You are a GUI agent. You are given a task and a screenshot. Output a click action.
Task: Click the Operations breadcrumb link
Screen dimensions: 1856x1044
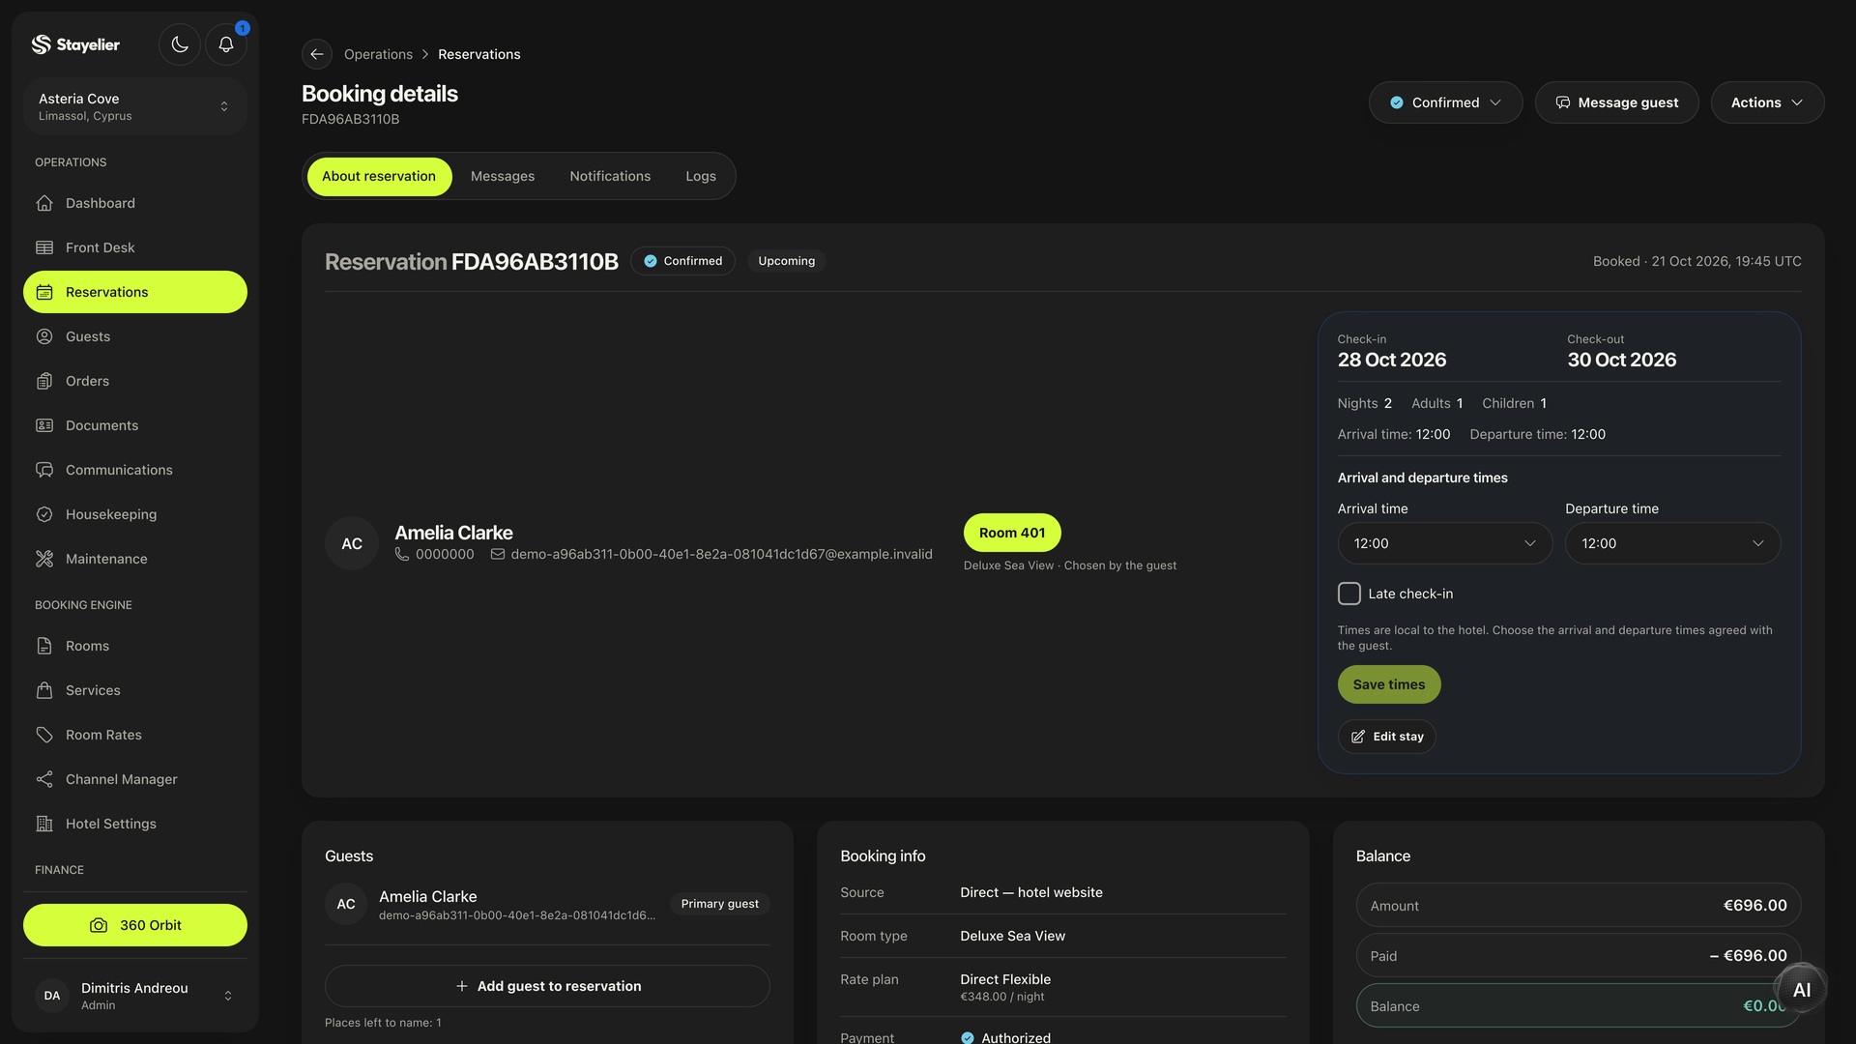378,54
